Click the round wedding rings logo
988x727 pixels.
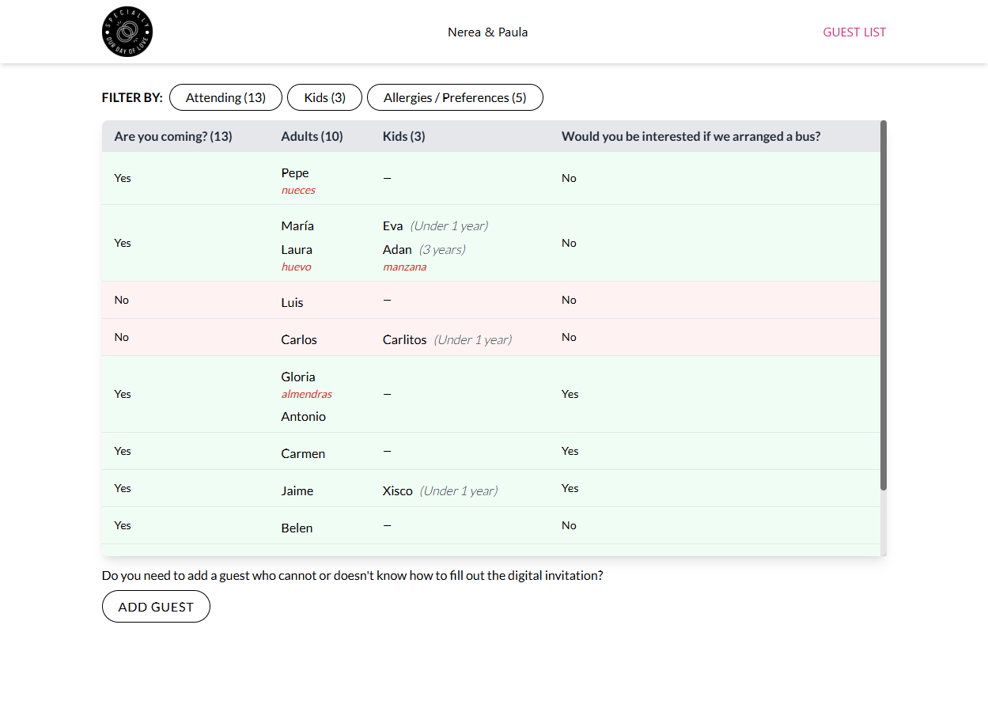pos(127,32)
